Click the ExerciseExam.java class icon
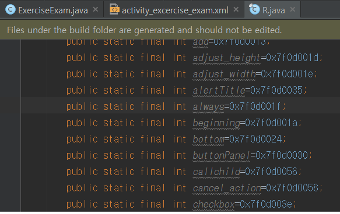Viewport: 340px width, 214px height. tap(10, 9)
